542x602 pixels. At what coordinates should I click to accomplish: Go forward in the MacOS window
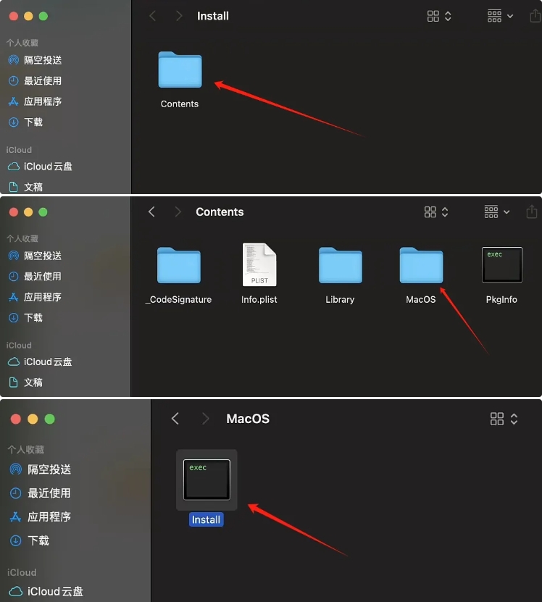(206, 419)
